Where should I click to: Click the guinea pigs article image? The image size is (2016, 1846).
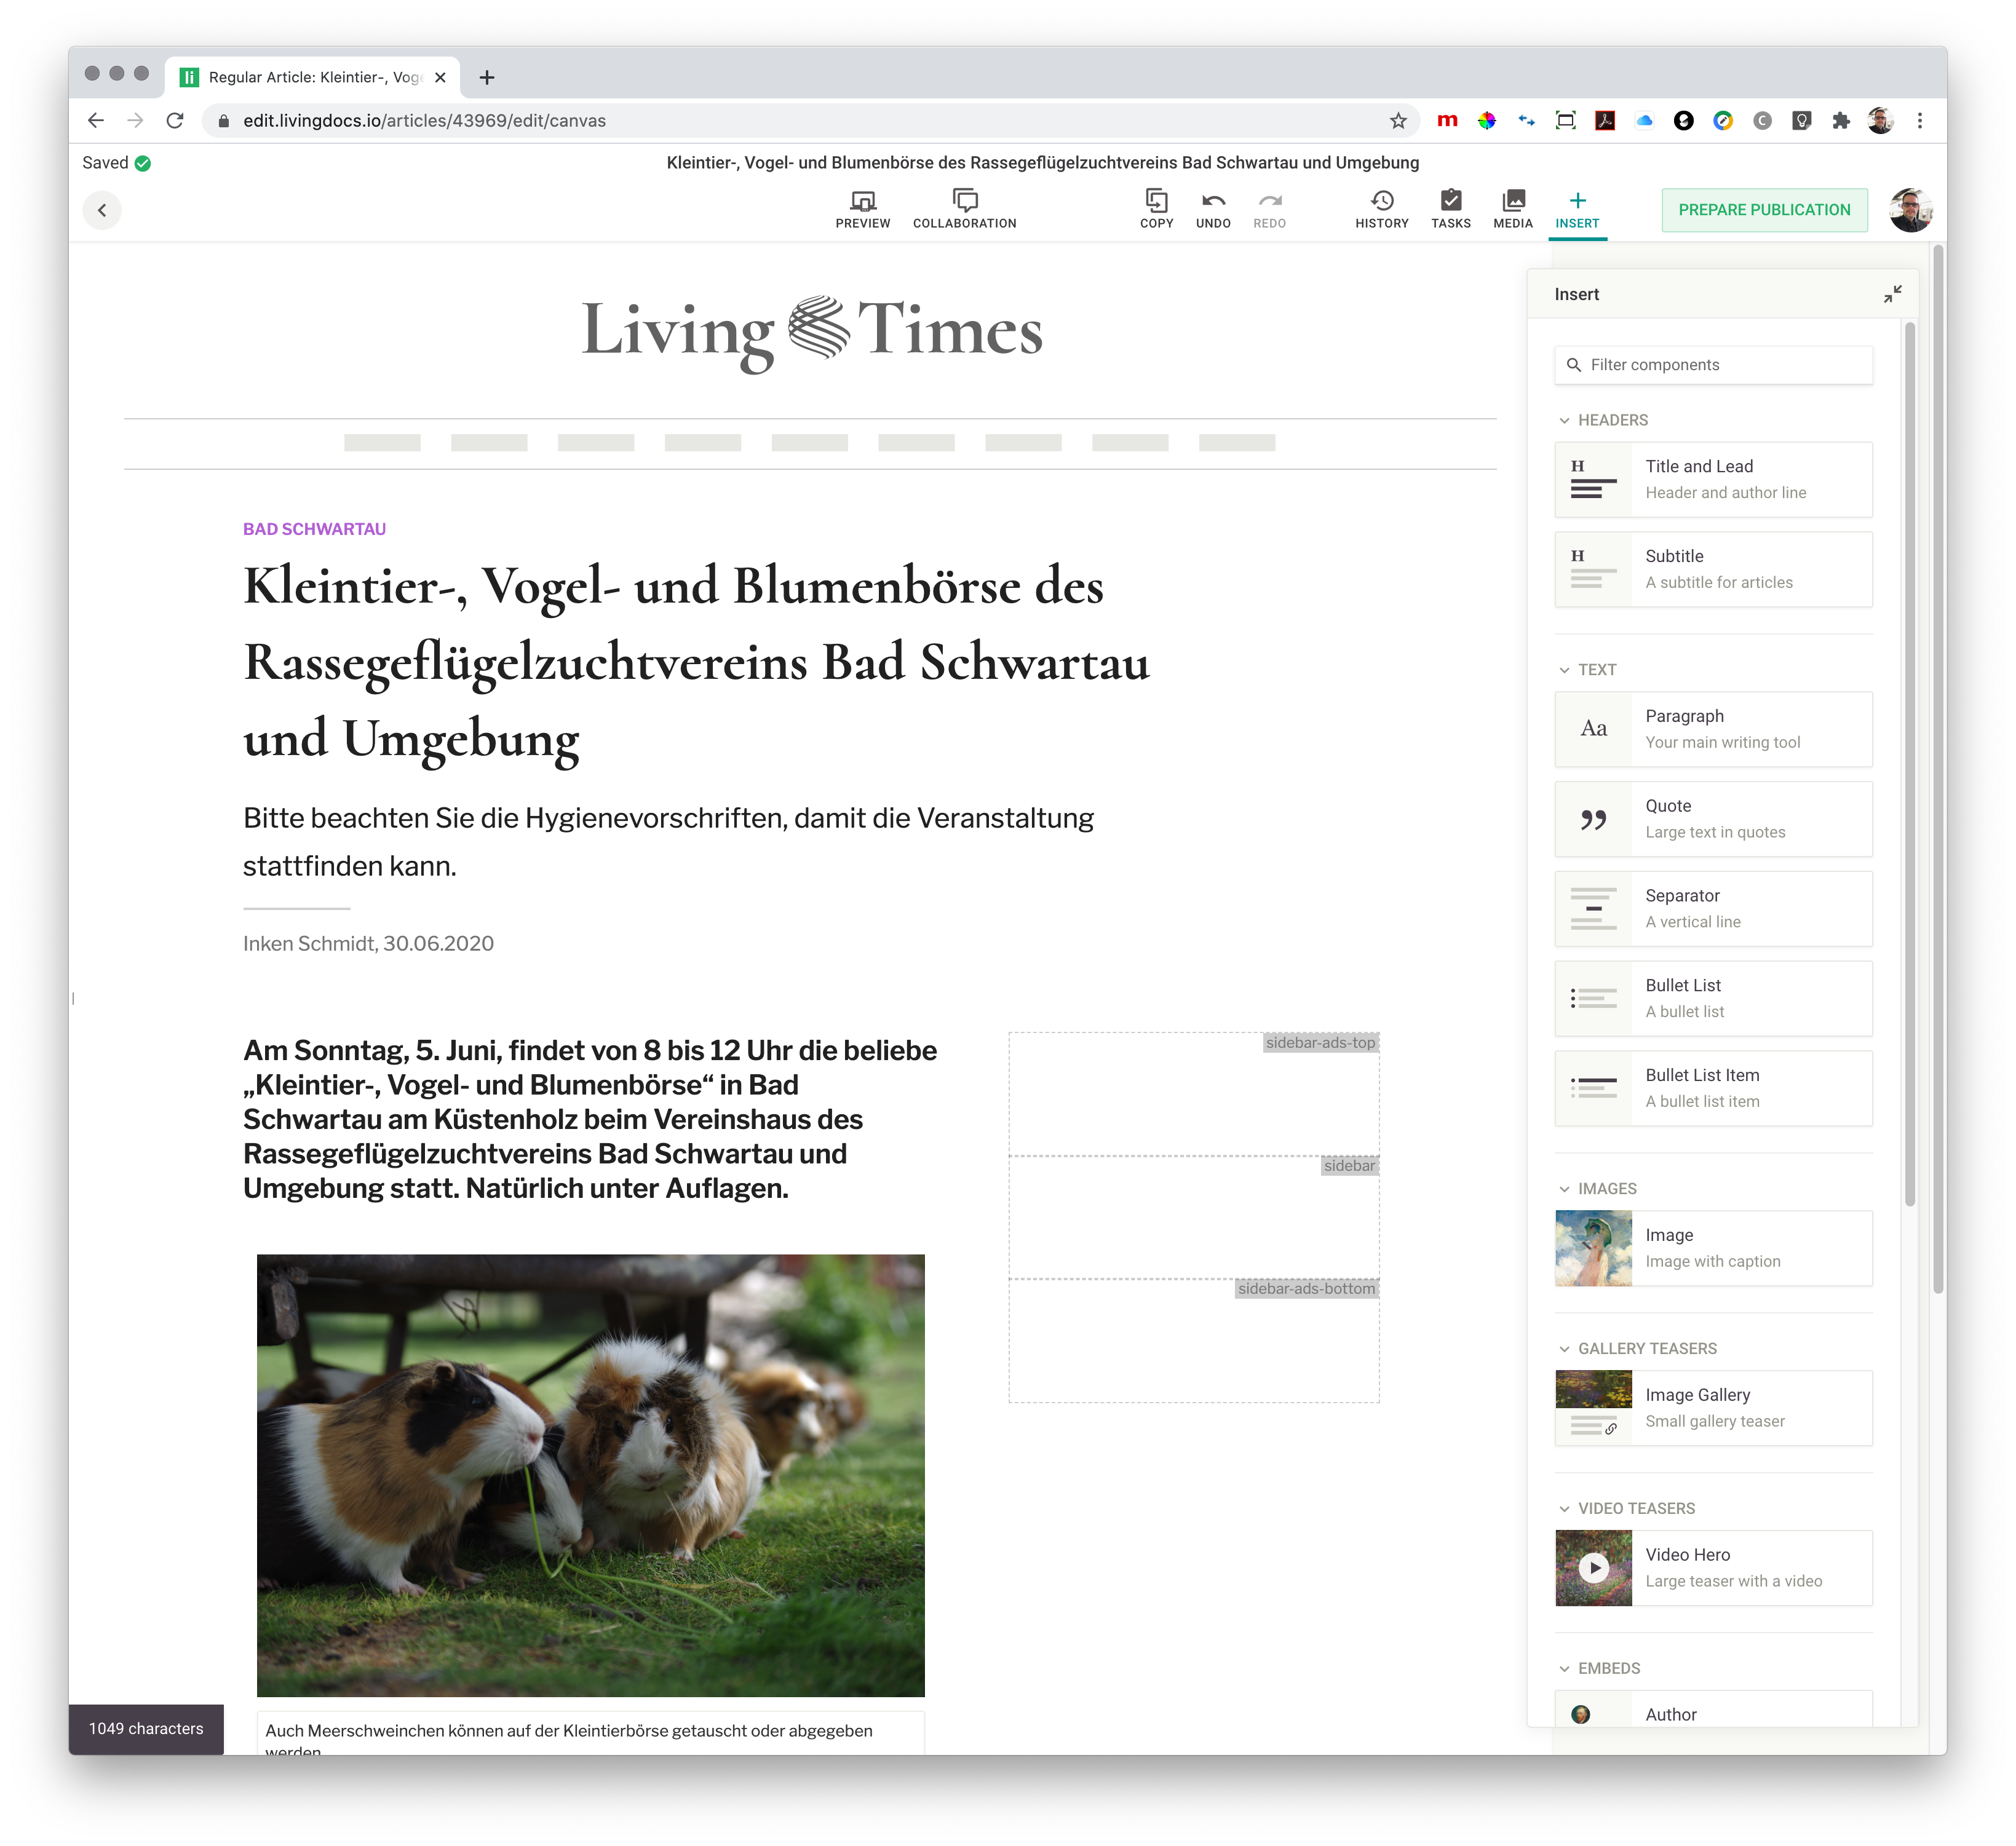tap(590, 1476)
